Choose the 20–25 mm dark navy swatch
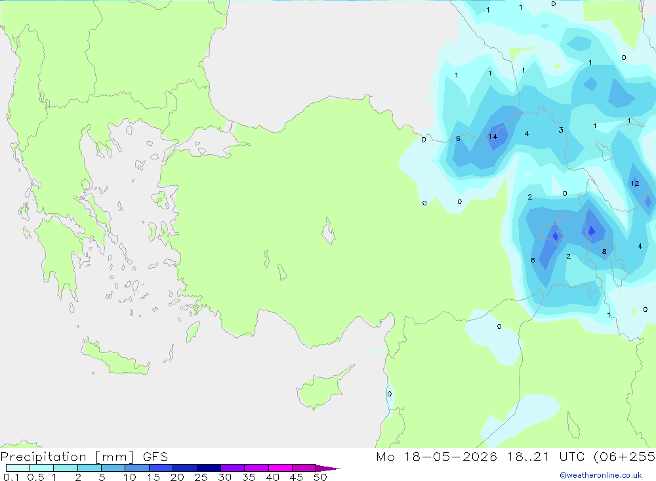This screenshot has width=656, height=481. 184,468
